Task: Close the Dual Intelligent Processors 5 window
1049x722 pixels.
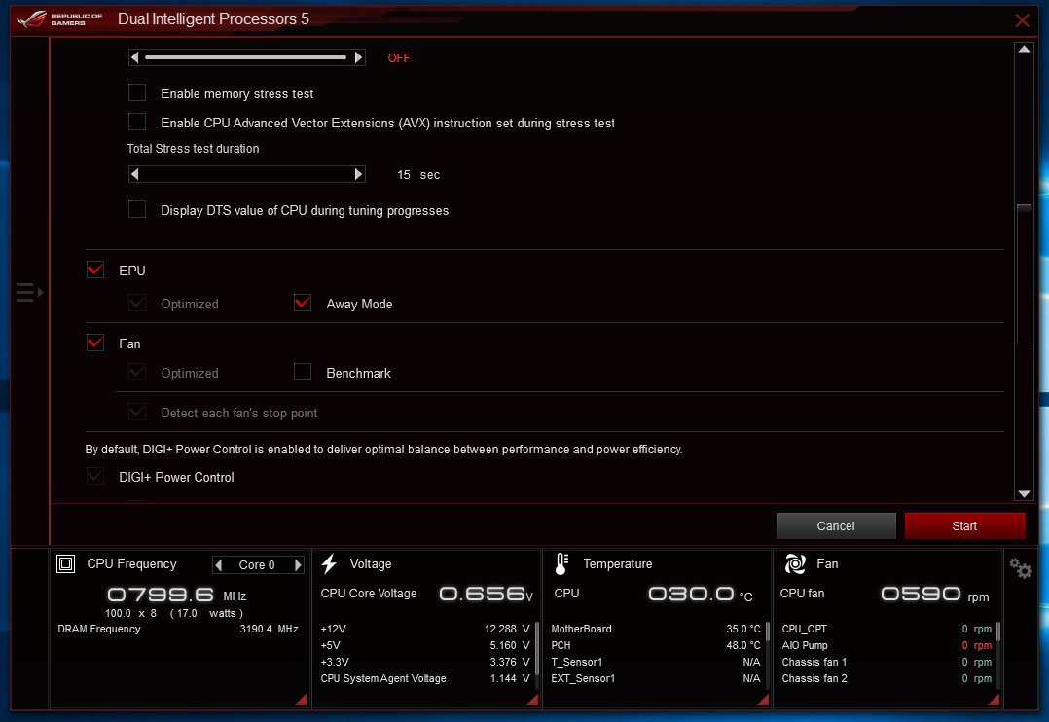Action: (1022, 20)
